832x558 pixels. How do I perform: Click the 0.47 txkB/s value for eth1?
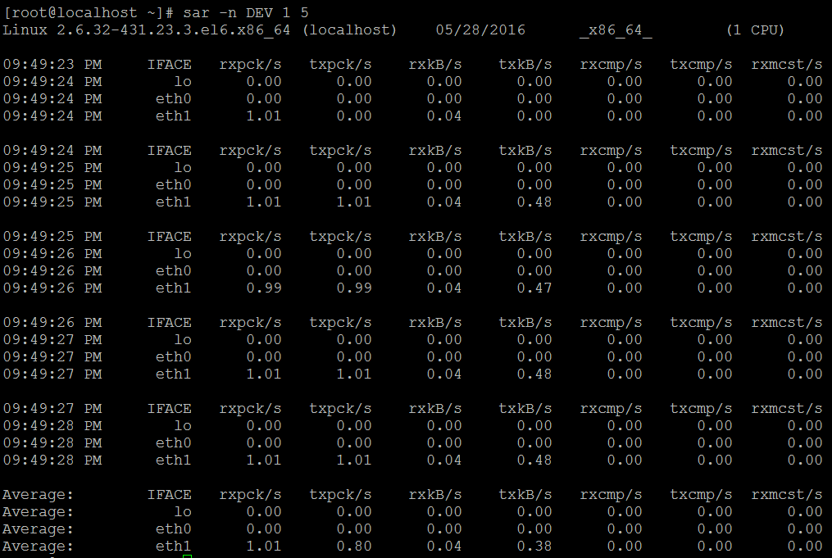[534, 288]
